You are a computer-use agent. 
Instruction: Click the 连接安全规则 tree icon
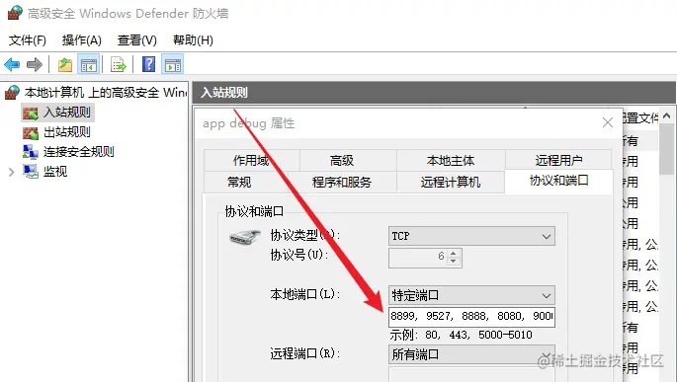31,152
